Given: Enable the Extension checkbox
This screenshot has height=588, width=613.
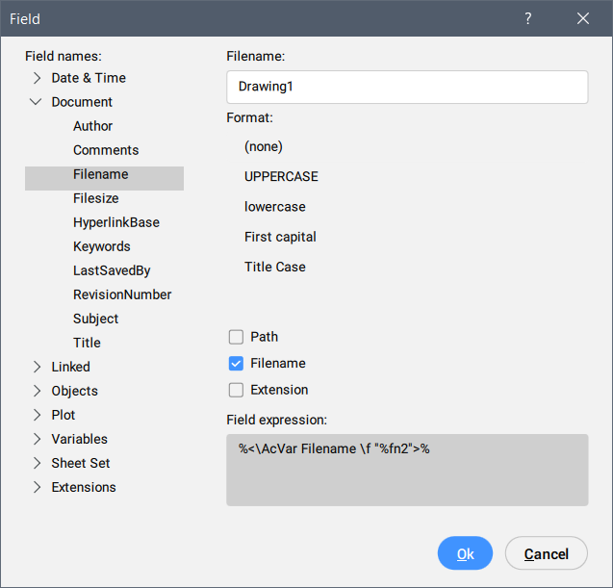Looking at the screenshot, I should pyautogui.click(x=236, y=390).
